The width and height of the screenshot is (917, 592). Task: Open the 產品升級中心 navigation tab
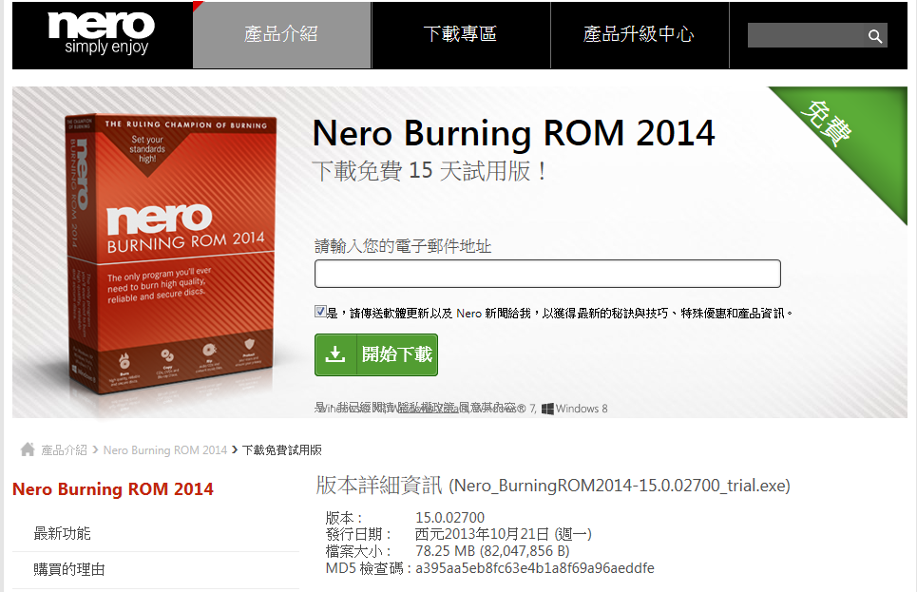click(x=640, y=34)
